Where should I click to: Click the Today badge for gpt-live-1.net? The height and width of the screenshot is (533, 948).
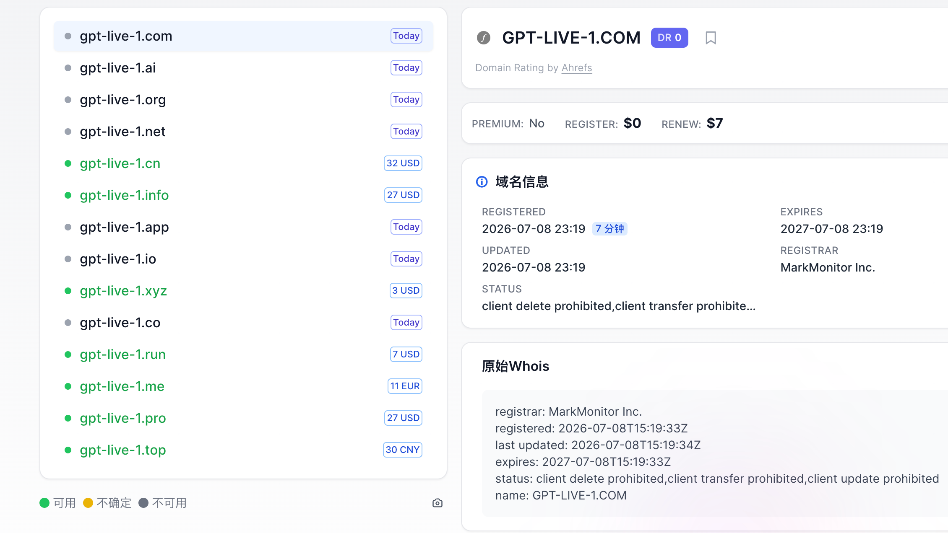point(406,132)
